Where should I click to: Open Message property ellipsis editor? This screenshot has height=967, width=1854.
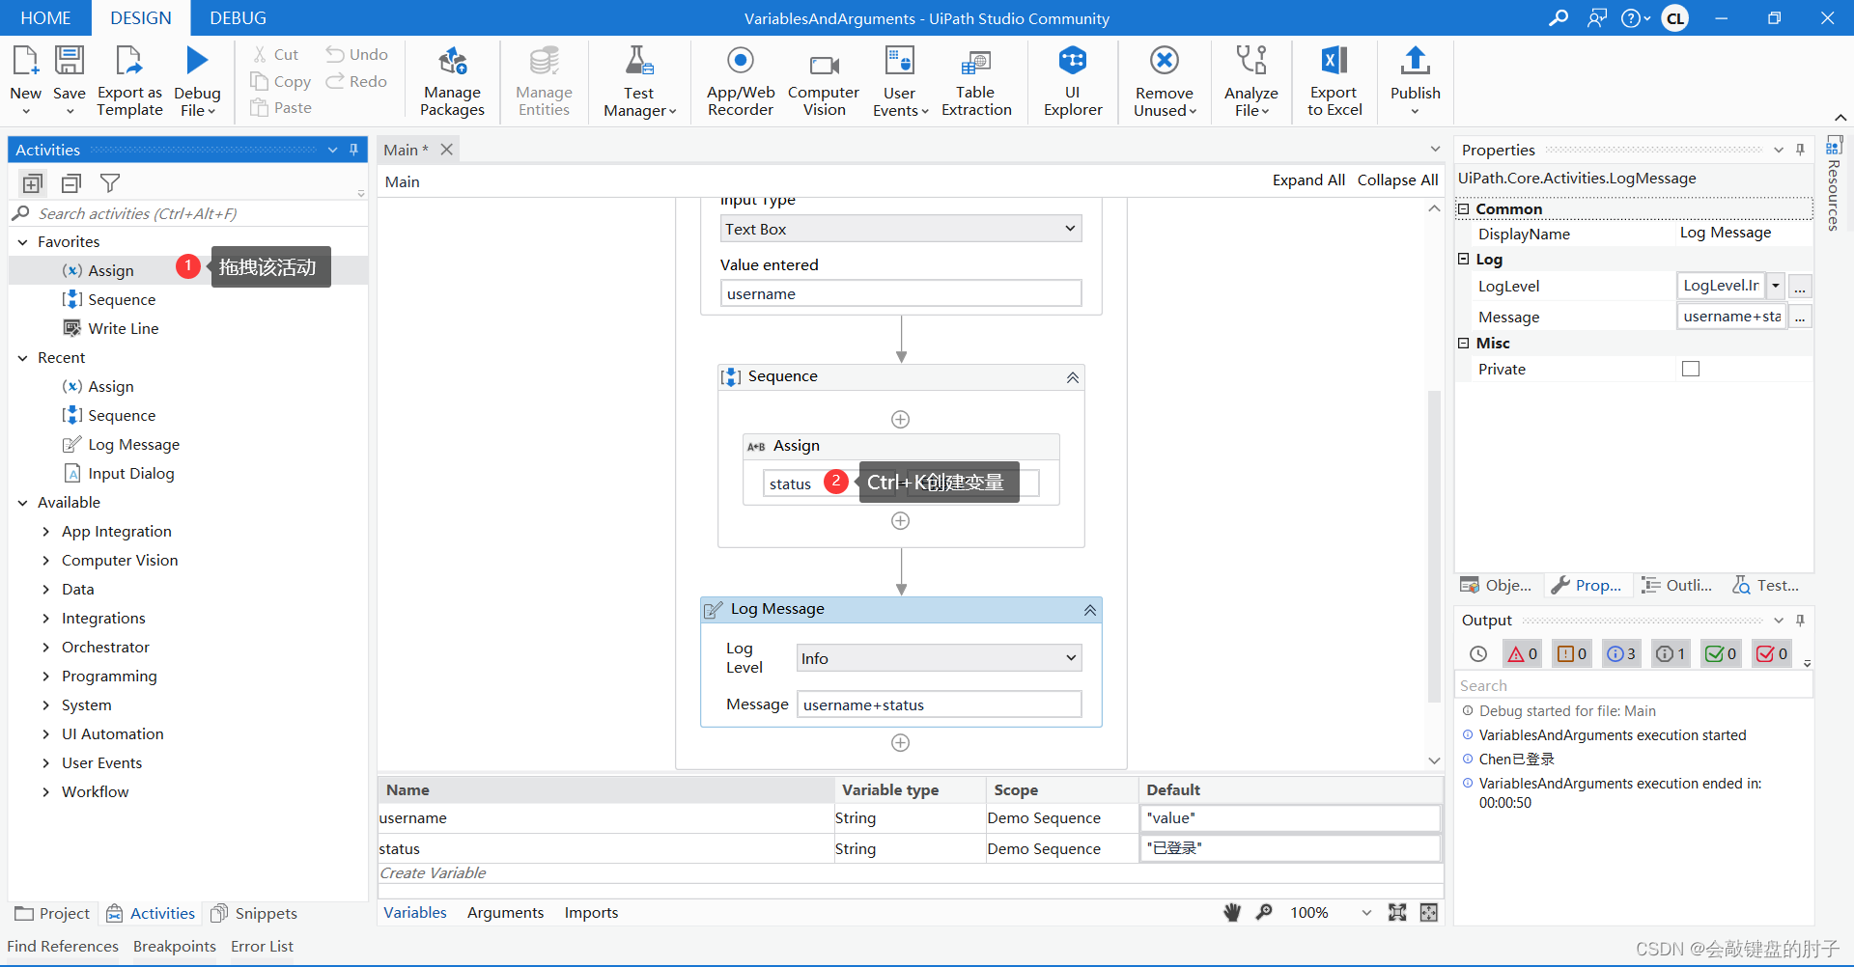1800,317
